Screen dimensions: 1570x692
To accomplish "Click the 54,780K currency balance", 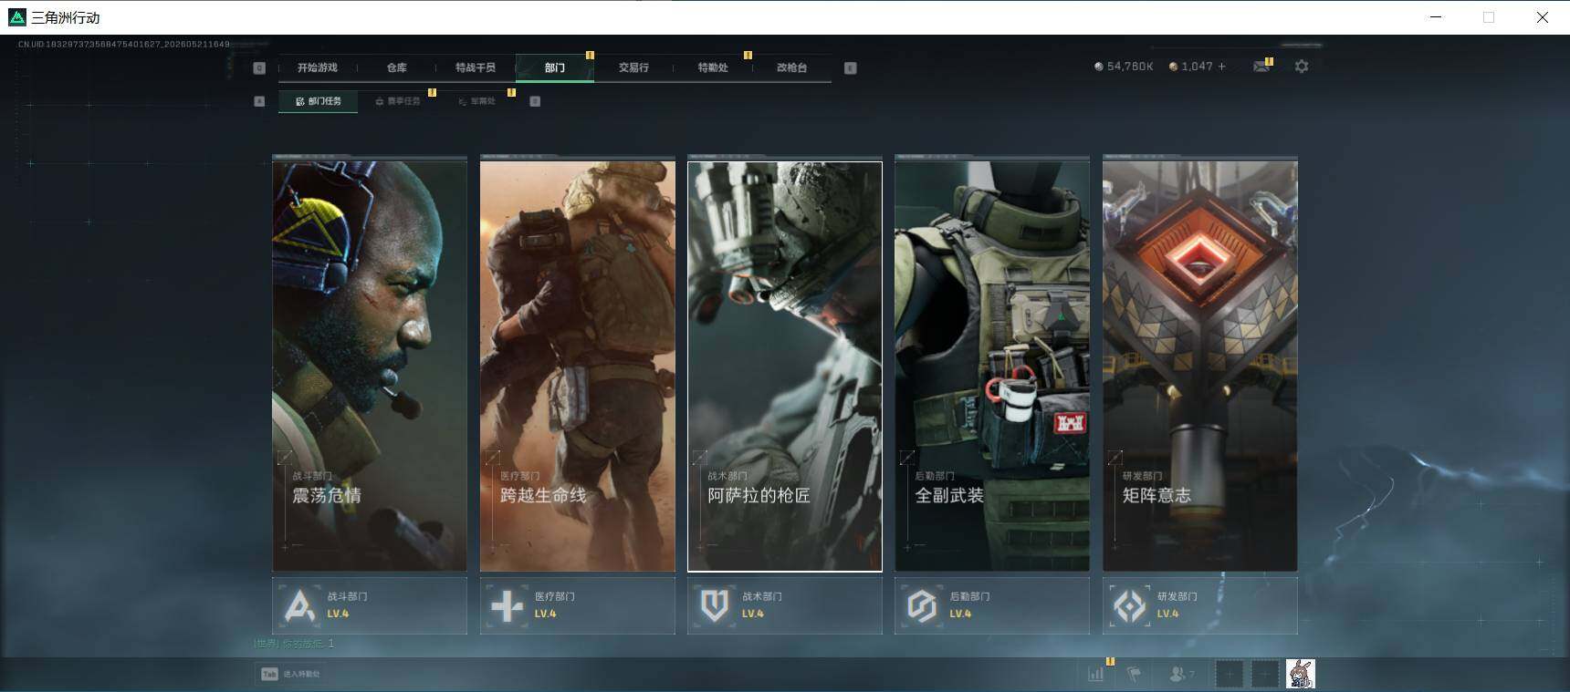I will [1130, 67].
